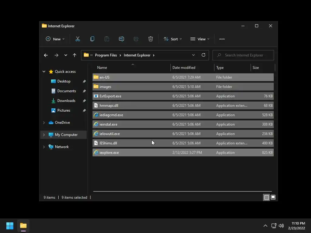Select the IEShims.dll file name
Image resolution: width=311 pixels, height=233 pixels.
(108, 143)
